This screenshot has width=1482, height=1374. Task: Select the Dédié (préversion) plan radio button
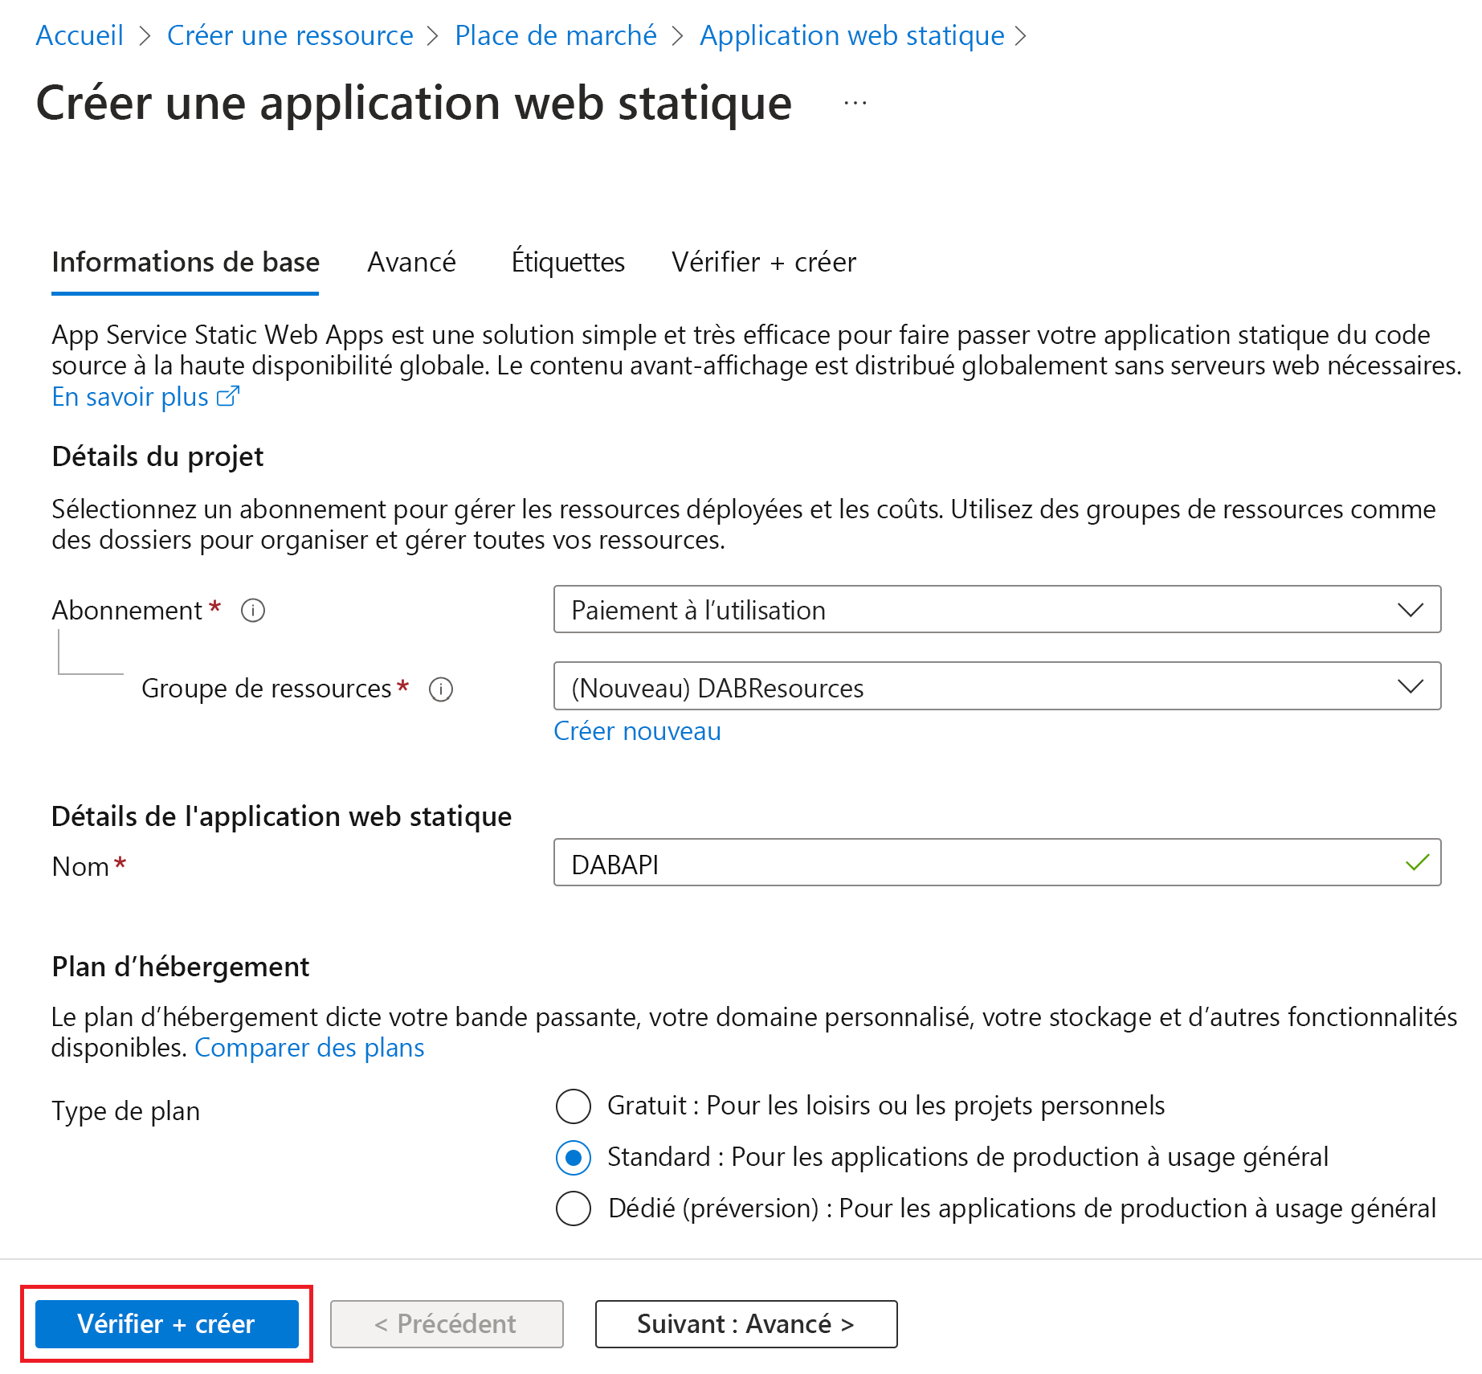pos(574,1208)
